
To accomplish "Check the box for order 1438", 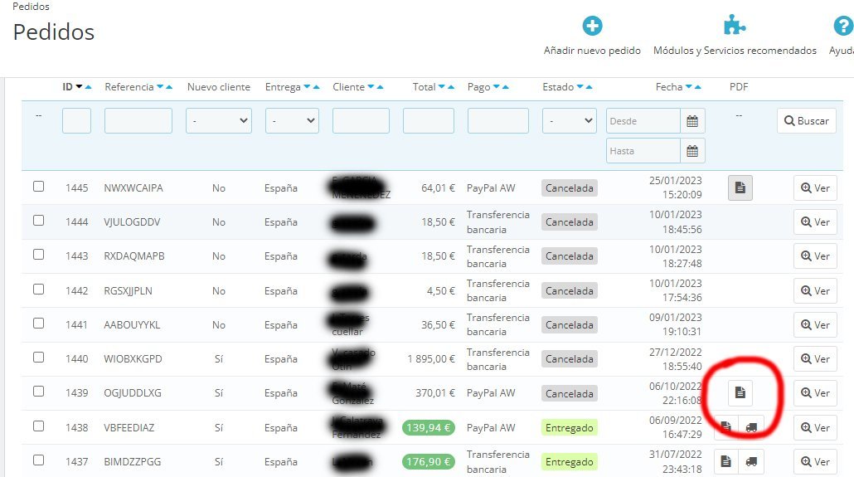I will pos(39,426).
